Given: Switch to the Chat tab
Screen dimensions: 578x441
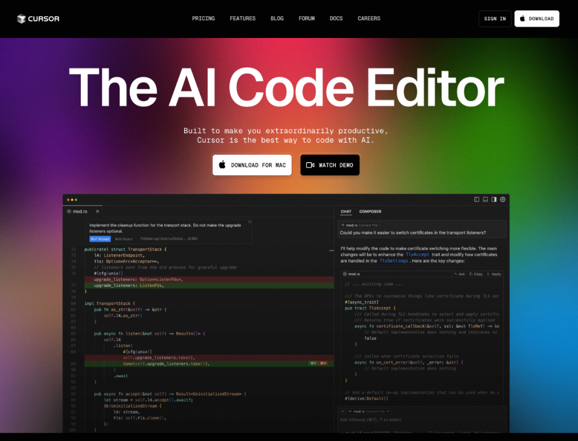Looking at the screenshot, I should pos(346,211).
